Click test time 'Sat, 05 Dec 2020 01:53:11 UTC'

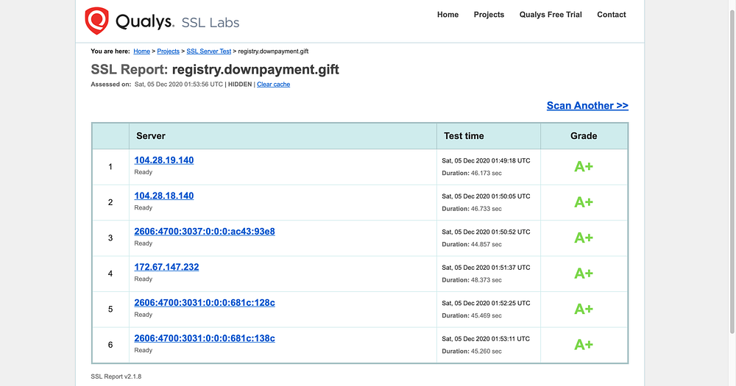(486, 339)
